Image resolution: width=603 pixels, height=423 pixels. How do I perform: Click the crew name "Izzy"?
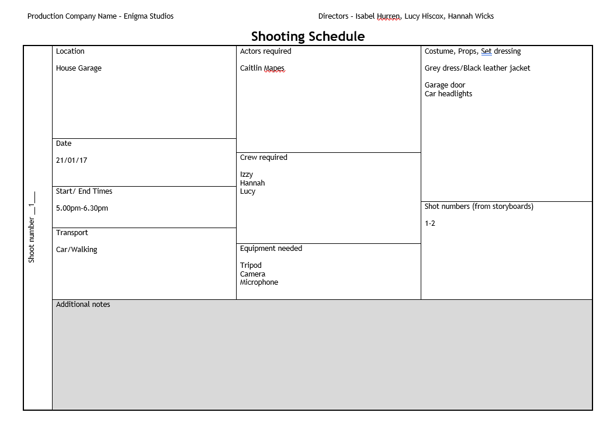[x=247, y=174]
